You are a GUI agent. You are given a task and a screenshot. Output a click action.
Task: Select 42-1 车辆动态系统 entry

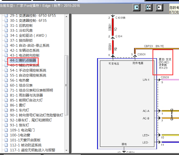click(25, 50)
